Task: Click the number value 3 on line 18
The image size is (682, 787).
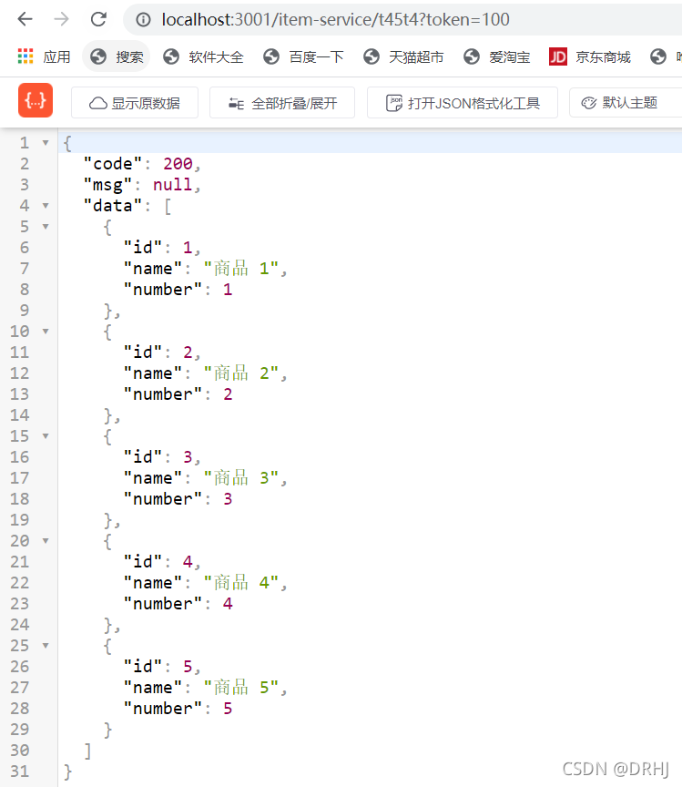Action: click(228, 499)
